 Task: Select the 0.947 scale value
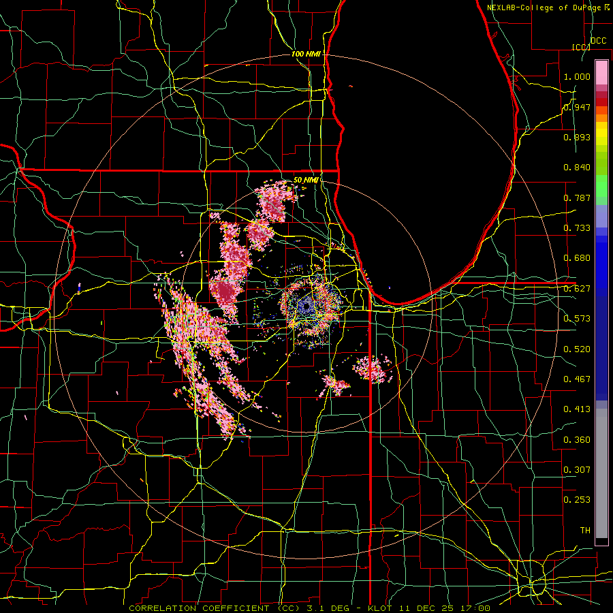[577, 107]
